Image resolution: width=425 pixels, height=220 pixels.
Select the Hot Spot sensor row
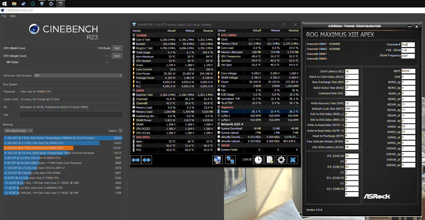click(258, 65)
